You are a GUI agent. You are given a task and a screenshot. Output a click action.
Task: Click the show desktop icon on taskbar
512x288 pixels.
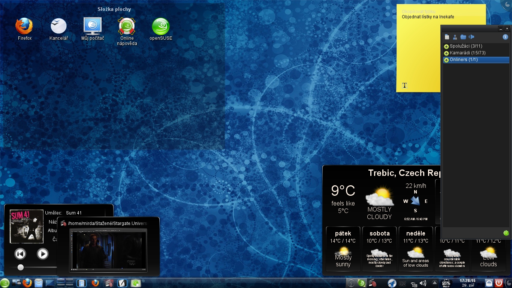pyautogui.click(x=16, y=283)
